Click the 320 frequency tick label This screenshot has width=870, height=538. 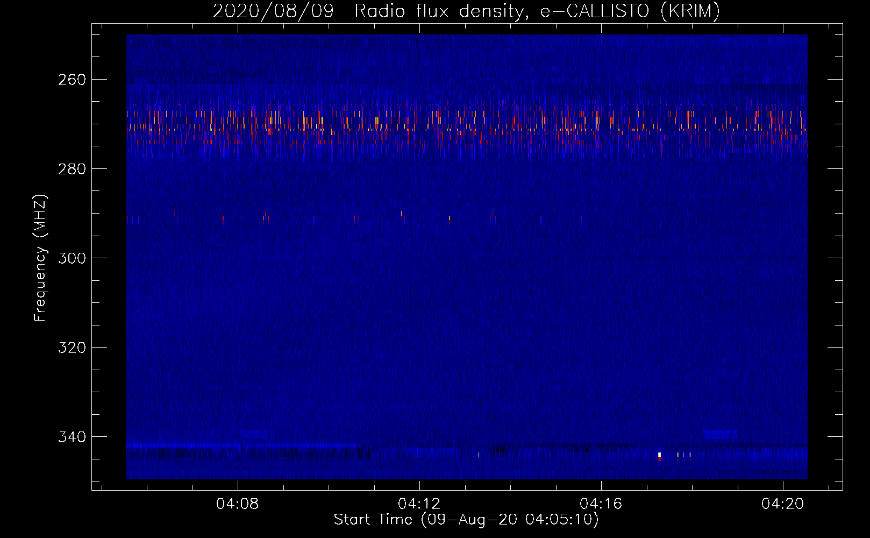72,348
